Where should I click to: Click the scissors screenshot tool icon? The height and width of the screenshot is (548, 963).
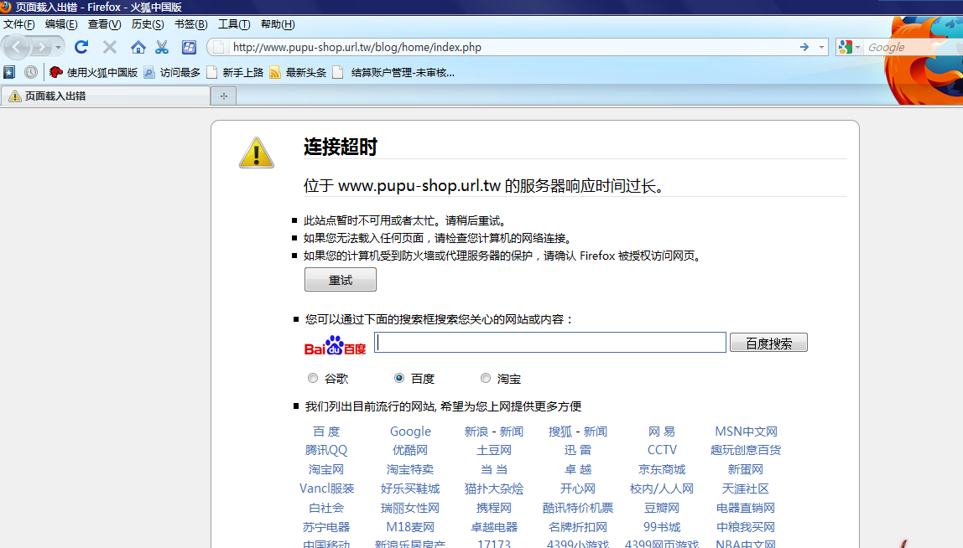click(x=162, y=47)
